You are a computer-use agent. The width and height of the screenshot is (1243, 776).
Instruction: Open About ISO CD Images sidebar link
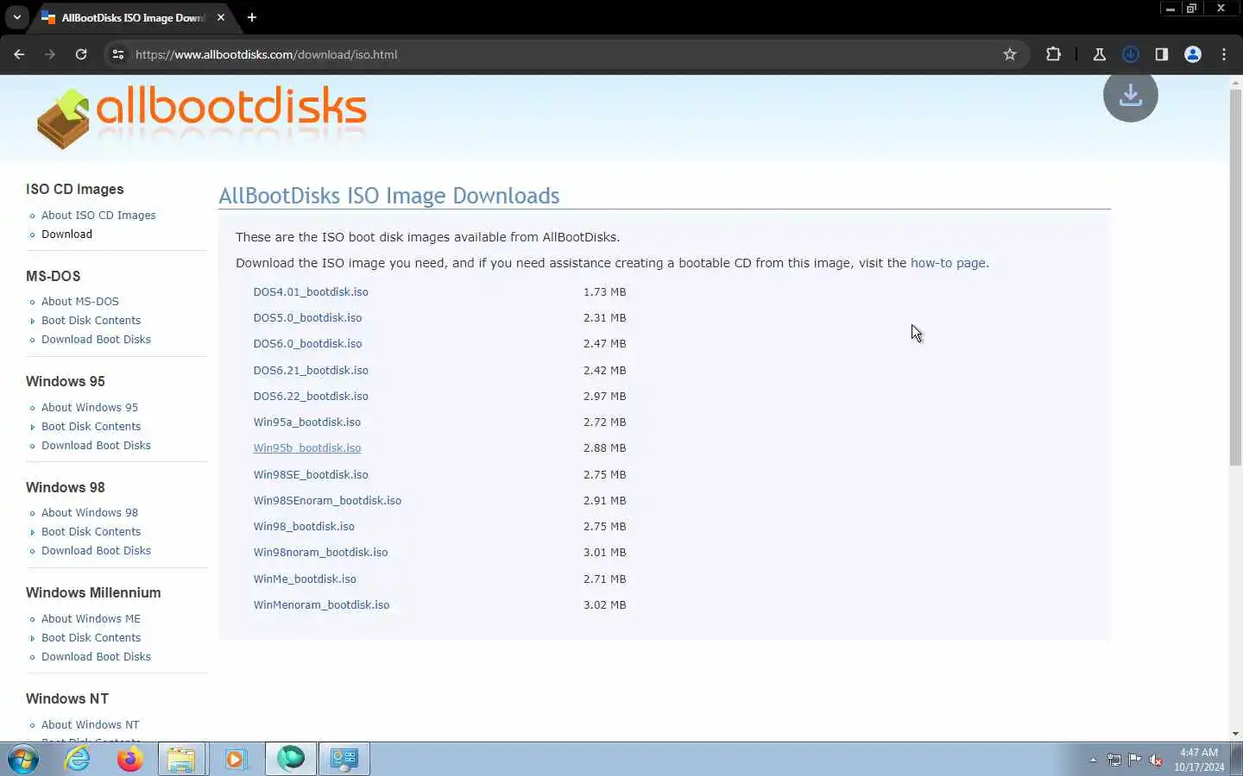tap(98, 216)
